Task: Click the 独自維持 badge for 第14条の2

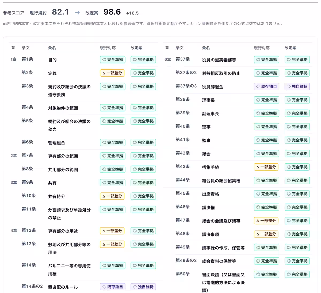Action: (x=143, y=287)
